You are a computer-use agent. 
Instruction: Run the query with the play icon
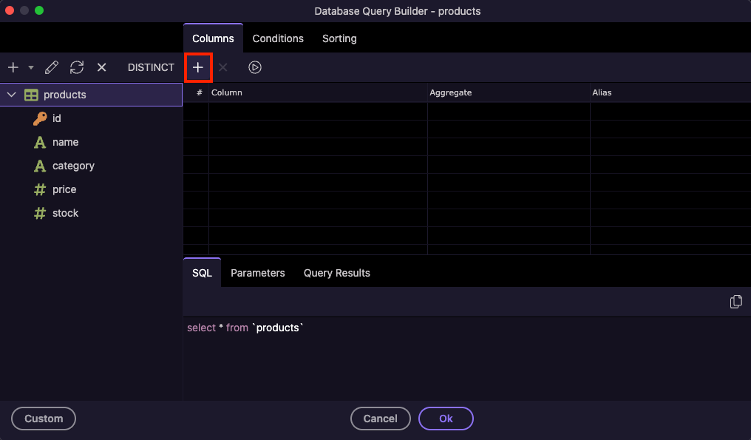coord(255,67)
